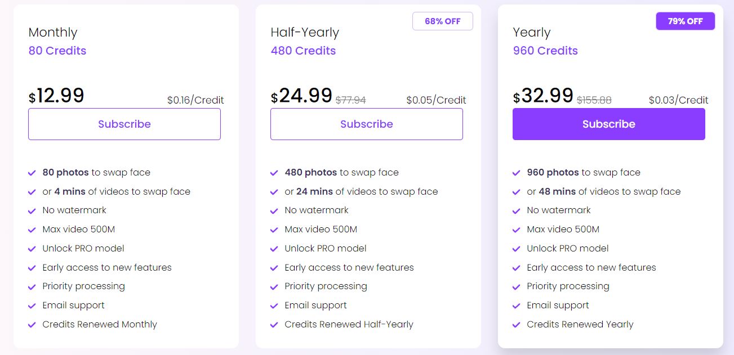734x355 pixels.
Task: Click checkmark beside "960 photos to swap face"
Action: 517,173
